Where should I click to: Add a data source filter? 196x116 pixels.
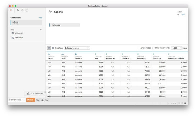pyautogui.click(x=183, y=15)
